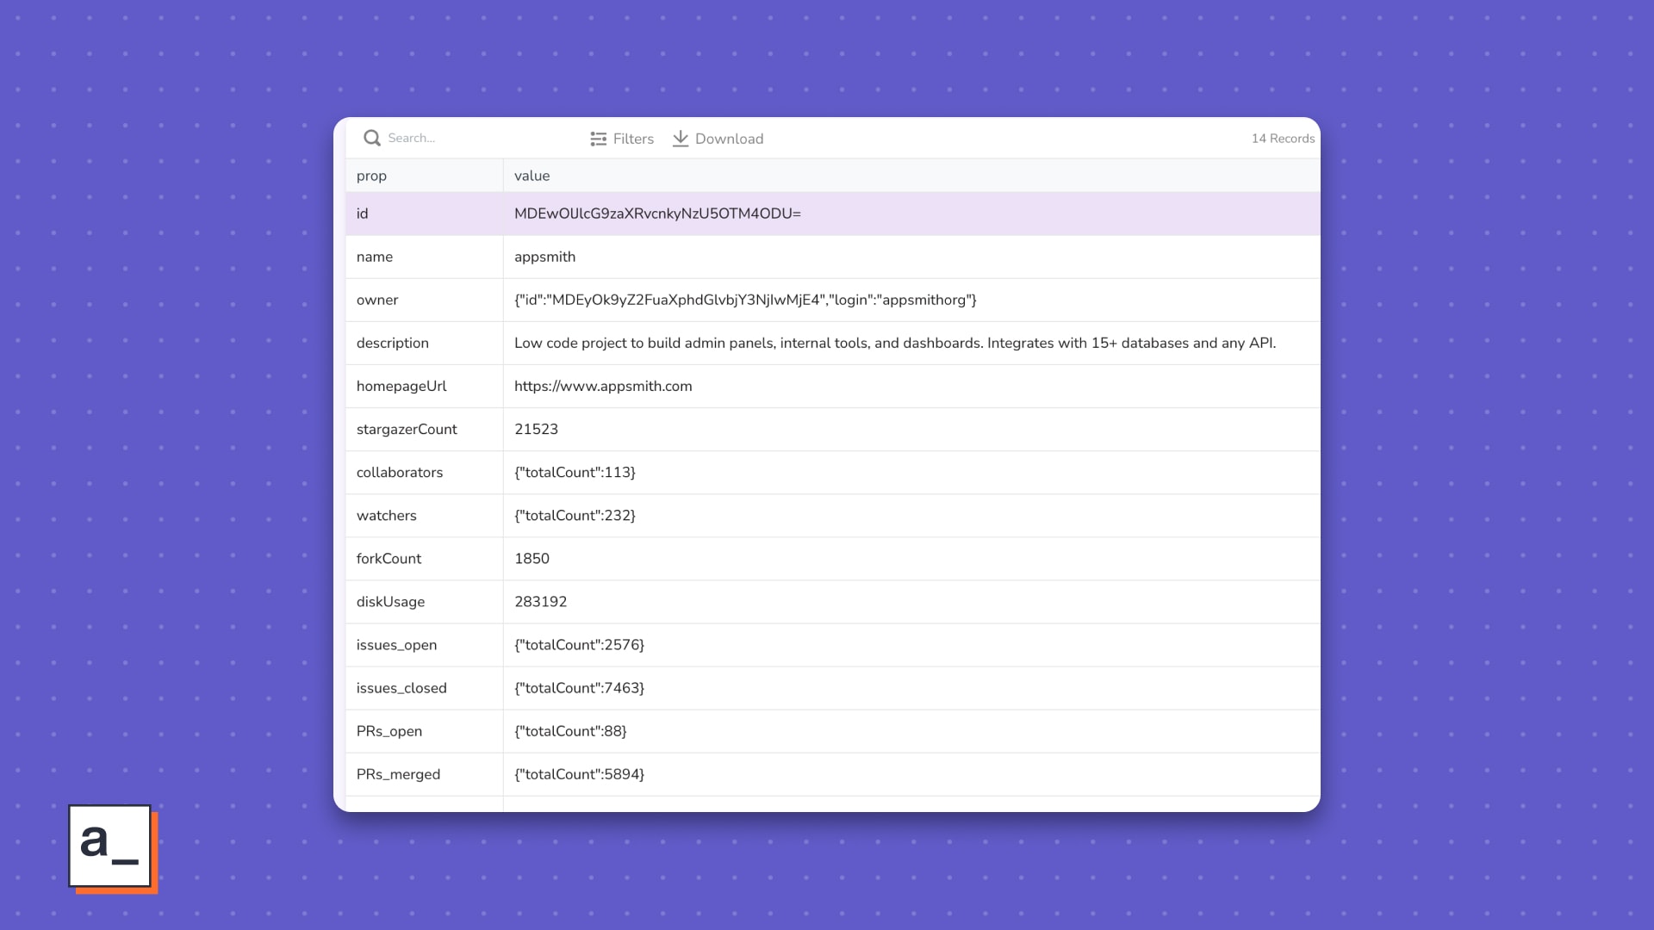Viewport: 1654px width, 930px height.
Task: Sort by the prop column header
Action: click(x=371, y=176)
